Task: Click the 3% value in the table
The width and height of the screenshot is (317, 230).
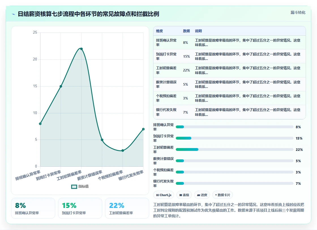Action: 186,98
